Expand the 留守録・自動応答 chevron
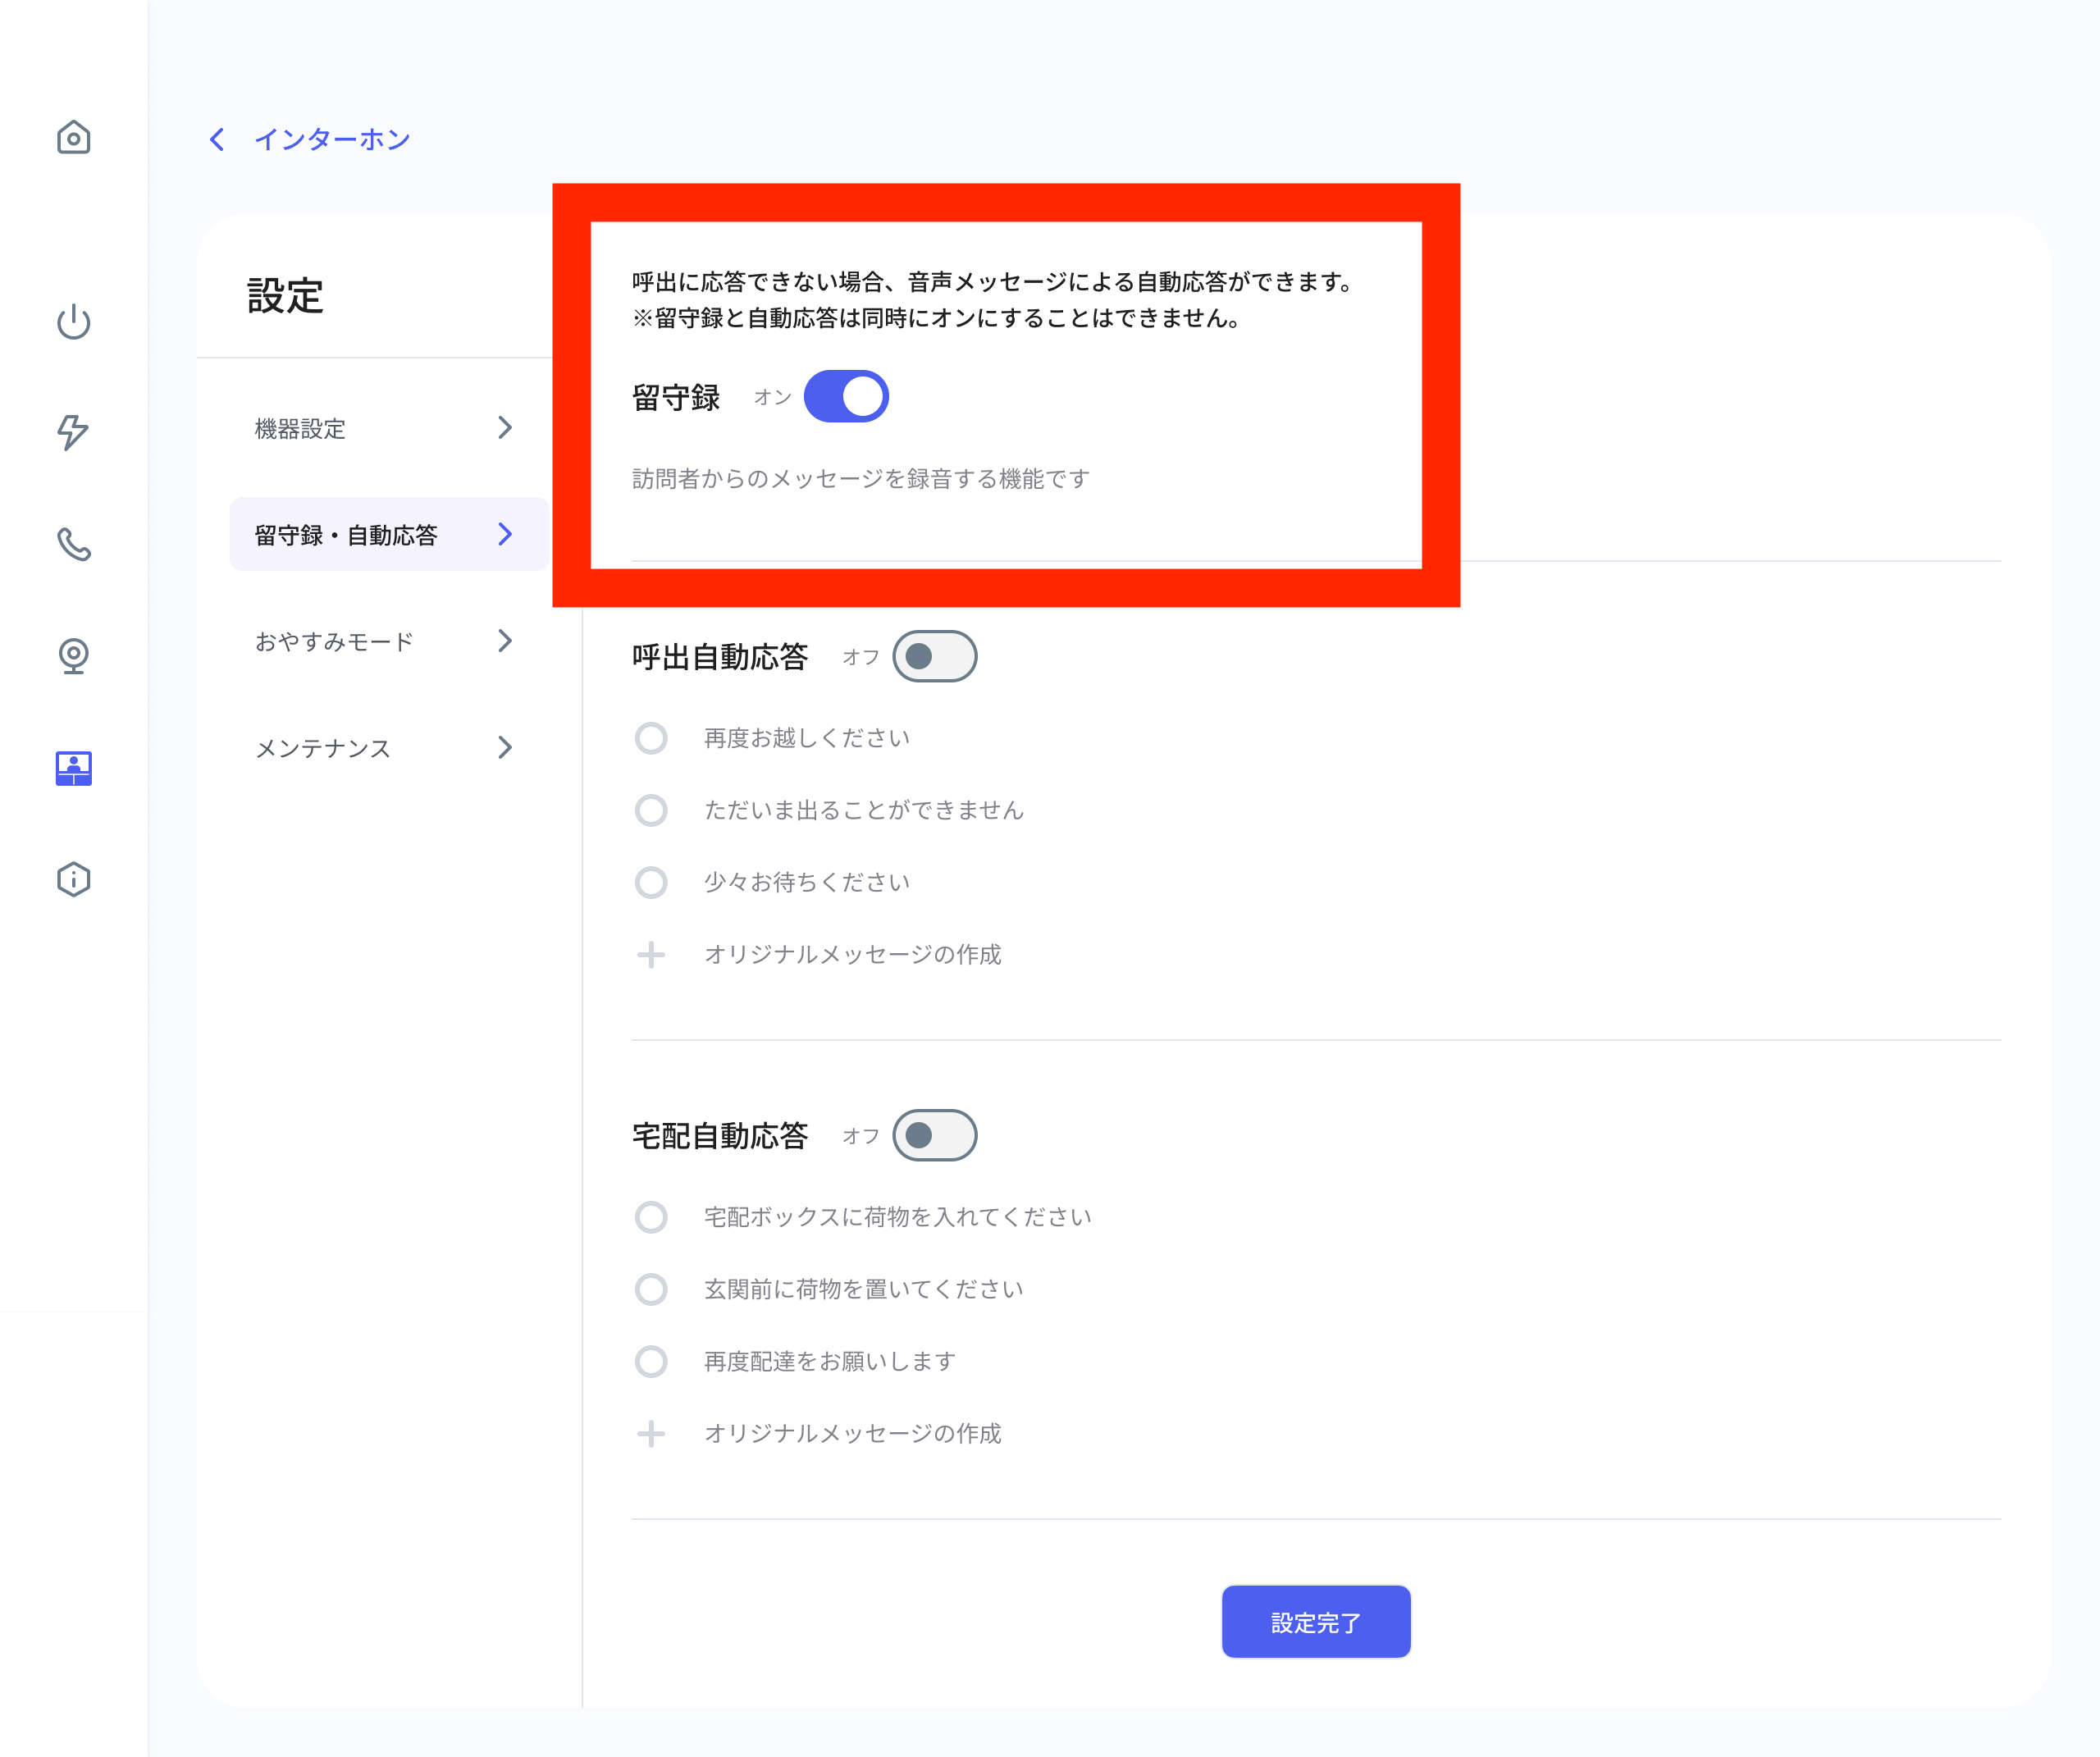The image size is (2100, 1757). click(x=505, y=535)
